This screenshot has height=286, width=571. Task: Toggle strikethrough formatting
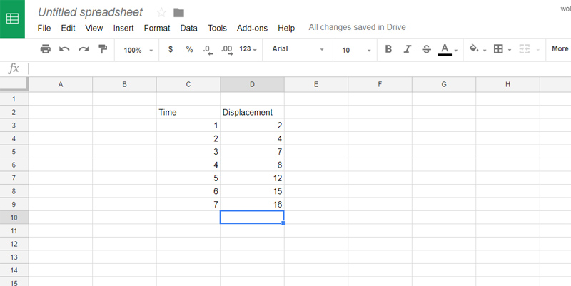click(x=427, y=49)
